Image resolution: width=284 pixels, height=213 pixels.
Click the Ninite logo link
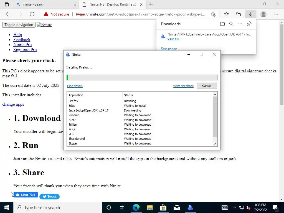tap(44, 25)
